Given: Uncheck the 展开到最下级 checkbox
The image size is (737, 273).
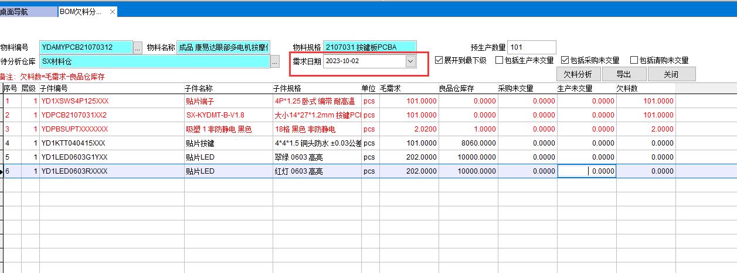Looking at the screenshot, I should coord(439,60).
